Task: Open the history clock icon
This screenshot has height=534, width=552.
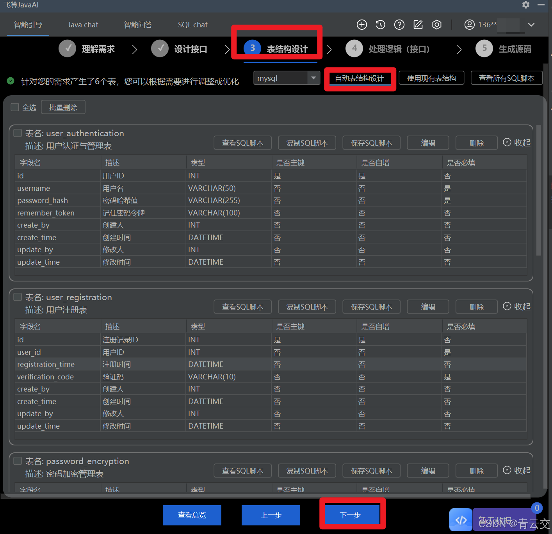Action: click(x=381, y=25)
